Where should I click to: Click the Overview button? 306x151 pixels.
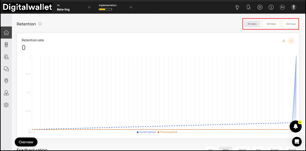(26, 142)
